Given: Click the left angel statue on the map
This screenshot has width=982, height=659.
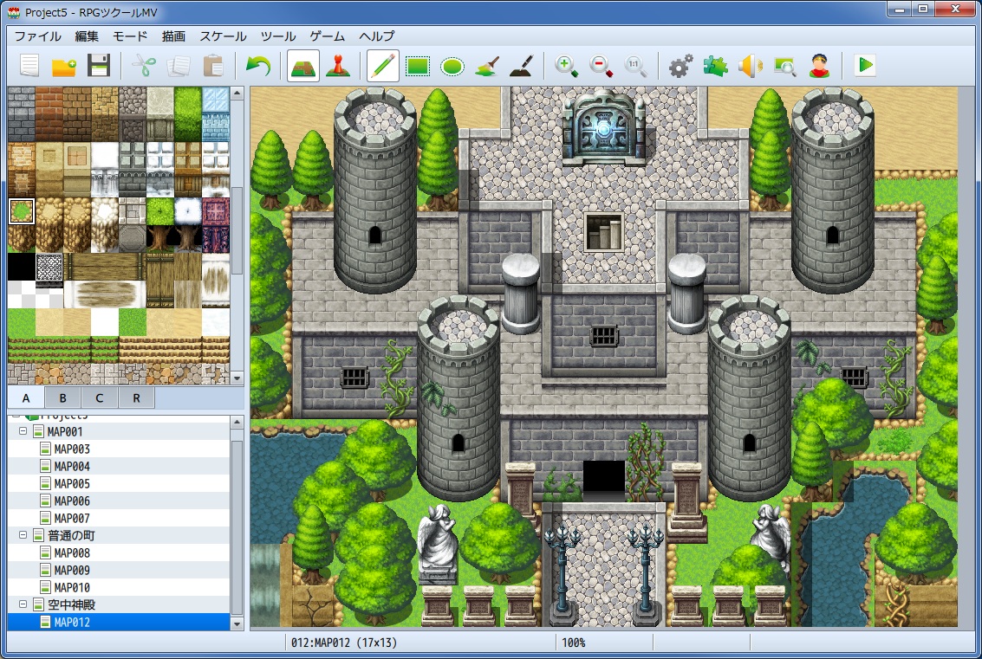Looking at the screenshot, I should point(437,543).
